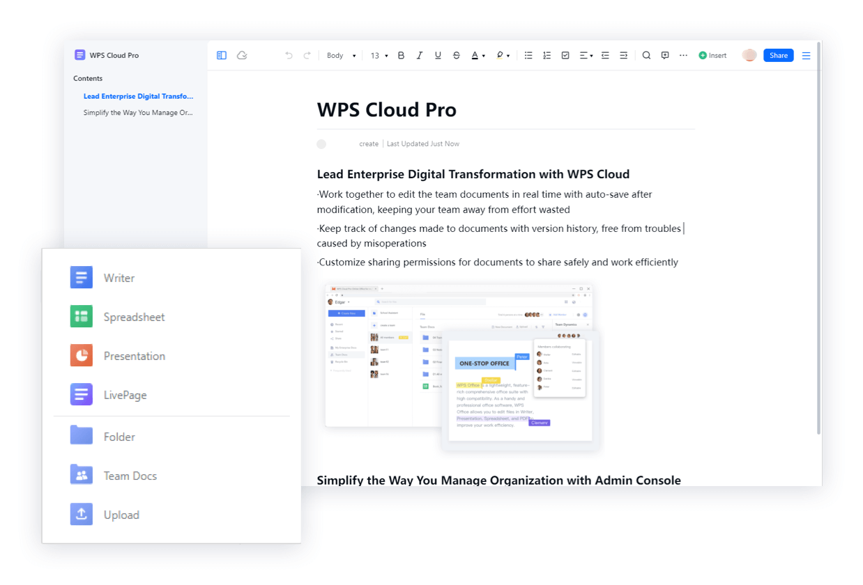Toggle the contents sidebar panel icon
The height and width of the screenshot is (585, 863).
click(x=222, y=56)
